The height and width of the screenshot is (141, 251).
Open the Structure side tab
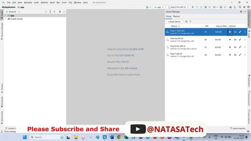[2, 88]
